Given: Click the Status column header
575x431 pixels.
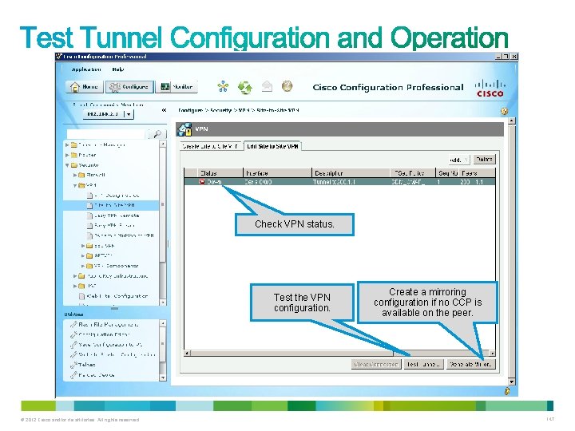Looking at the screenshot, I should point(220,173).
